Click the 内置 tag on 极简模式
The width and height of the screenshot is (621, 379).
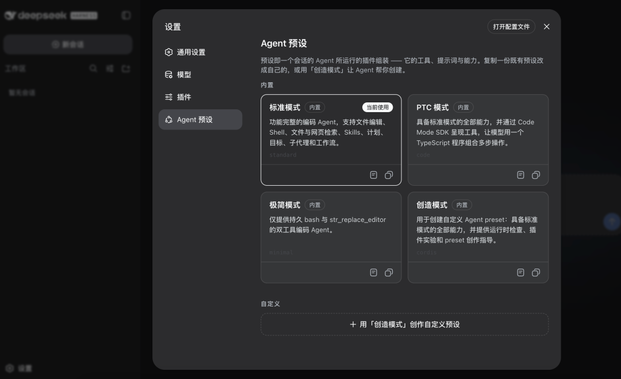315,205
